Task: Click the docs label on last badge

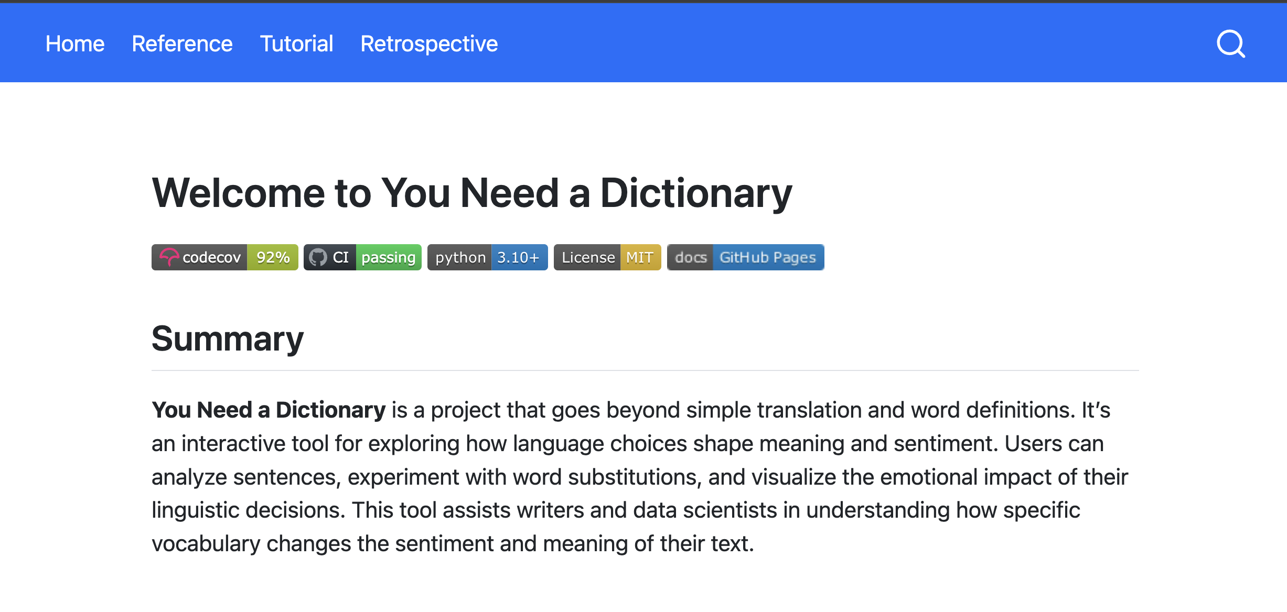Action: pyautogui.click(x=691, y=257)
